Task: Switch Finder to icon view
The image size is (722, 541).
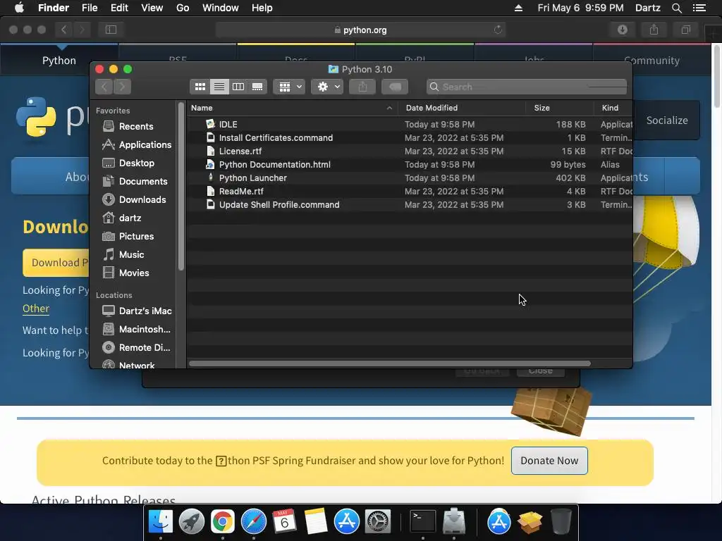Action: pyautogui.click(x=200, y=87)
